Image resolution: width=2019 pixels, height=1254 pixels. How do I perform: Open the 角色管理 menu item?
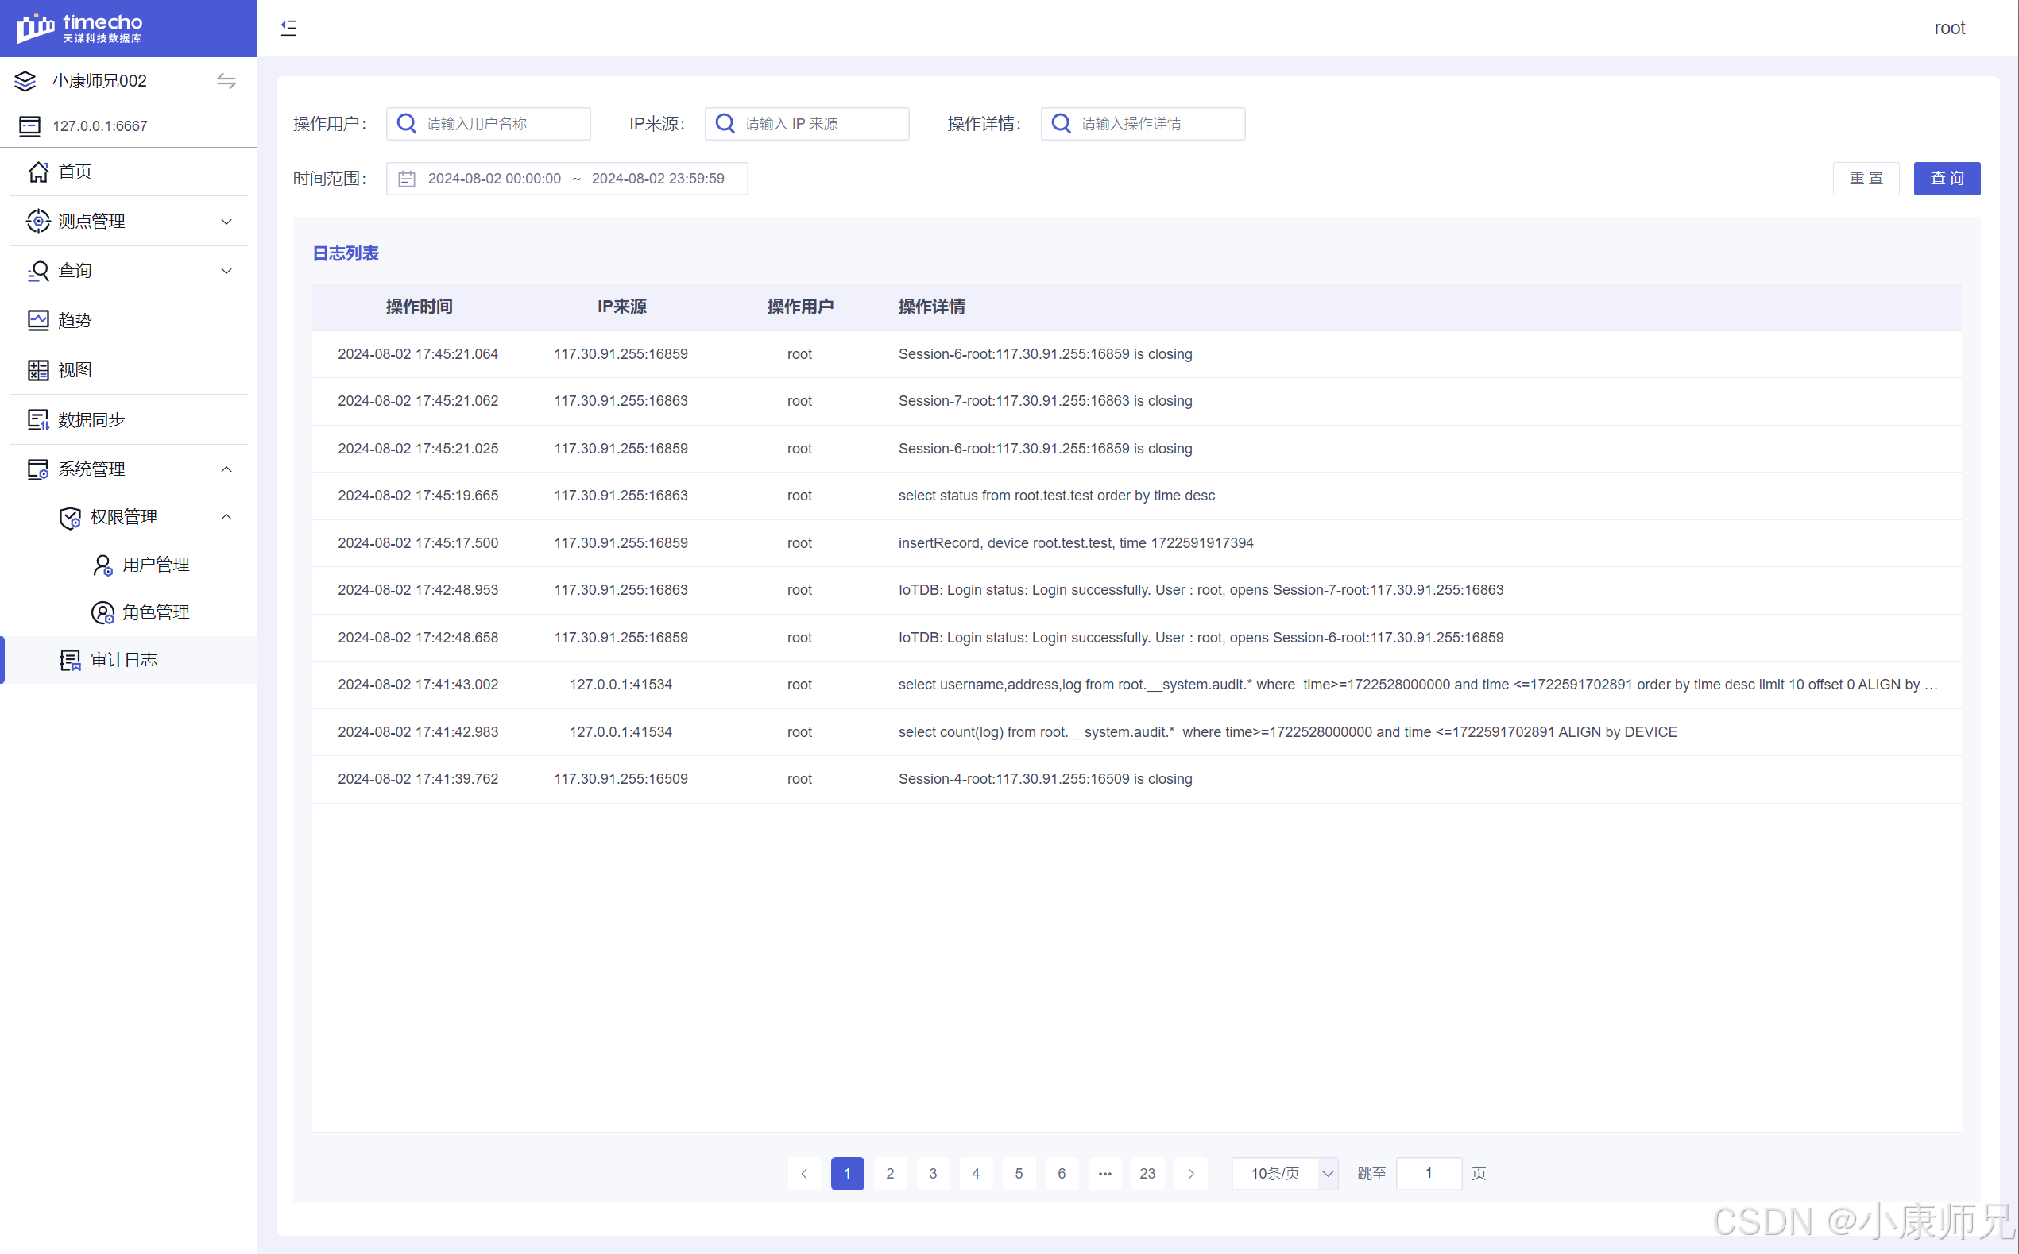pyautogui.click(x=129, y=613)
